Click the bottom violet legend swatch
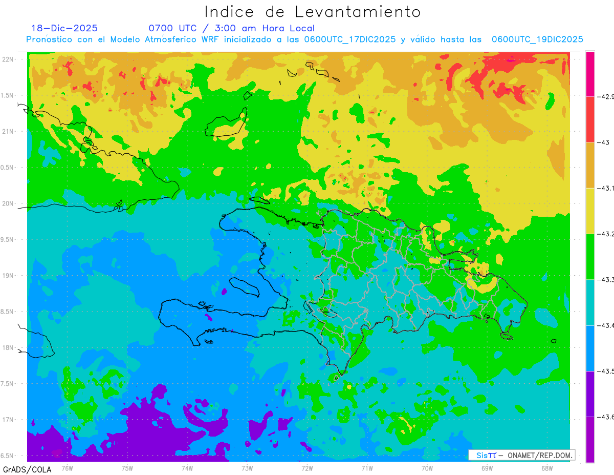 (x=590, y=439)
